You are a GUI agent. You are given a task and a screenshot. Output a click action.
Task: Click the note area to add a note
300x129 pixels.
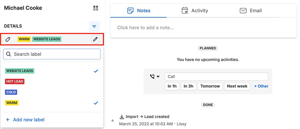pos(203,28)
